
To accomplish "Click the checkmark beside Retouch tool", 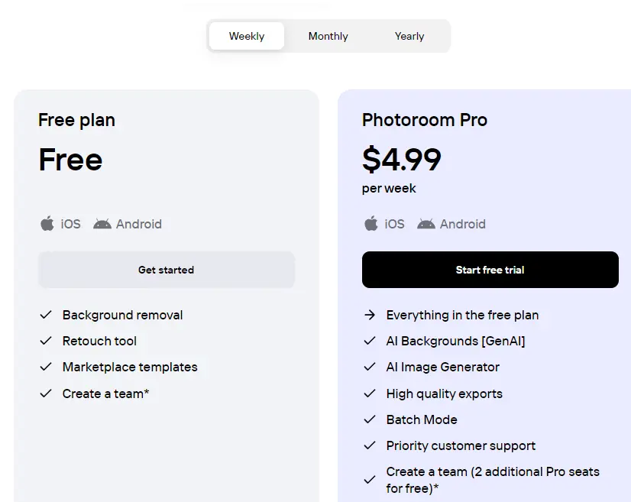I will 46,341.
